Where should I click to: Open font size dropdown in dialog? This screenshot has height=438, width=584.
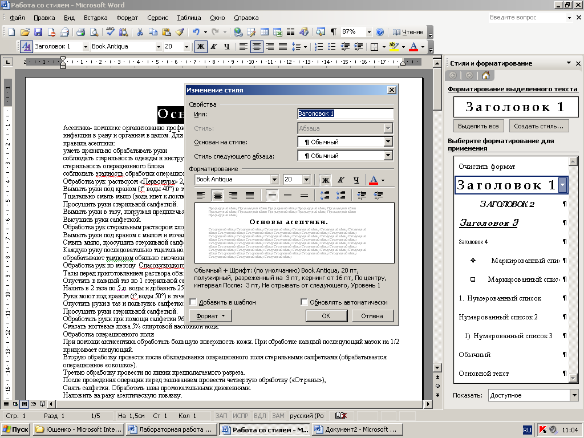(306, 180)
